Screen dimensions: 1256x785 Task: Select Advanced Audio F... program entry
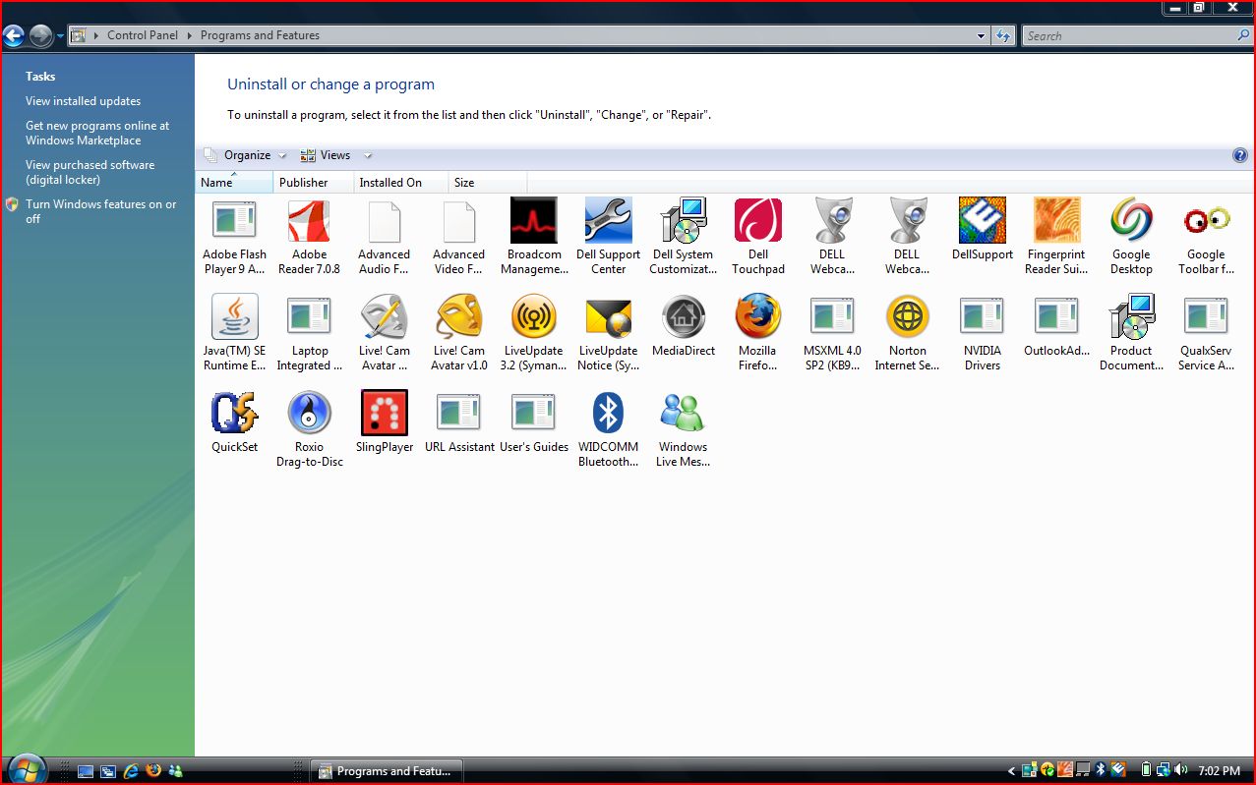pyautogui.click(x=384, y=237)
